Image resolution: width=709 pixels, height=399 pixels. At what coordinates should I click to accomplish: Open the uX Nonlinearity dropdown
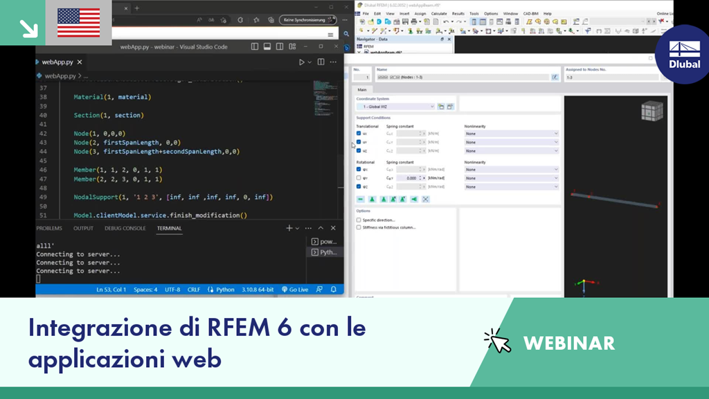click(x=512, y=134)
